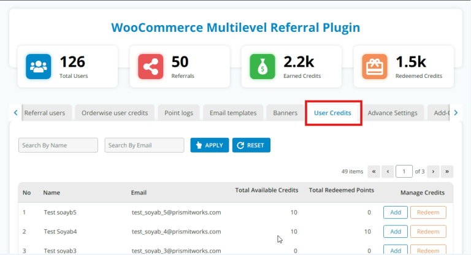The width and height of the screenshot is (471, 255).
Task: Add credits for Test soayb5
Action: (396, 212)
